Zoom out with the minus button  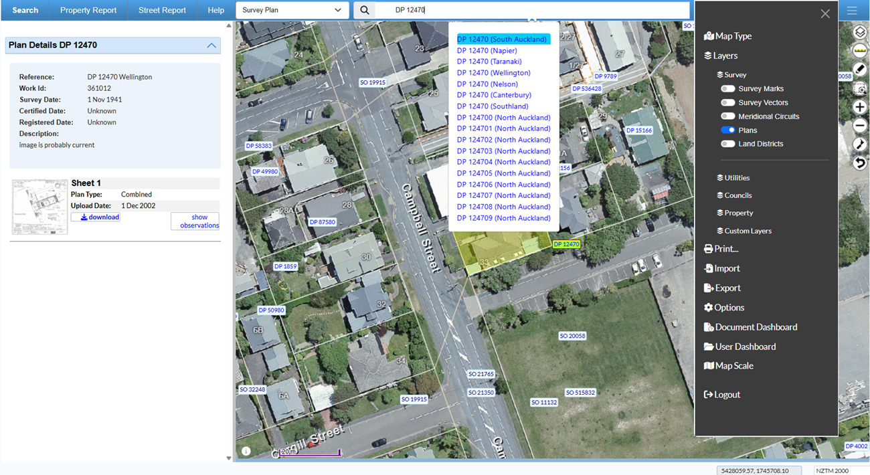coord(860,126)
